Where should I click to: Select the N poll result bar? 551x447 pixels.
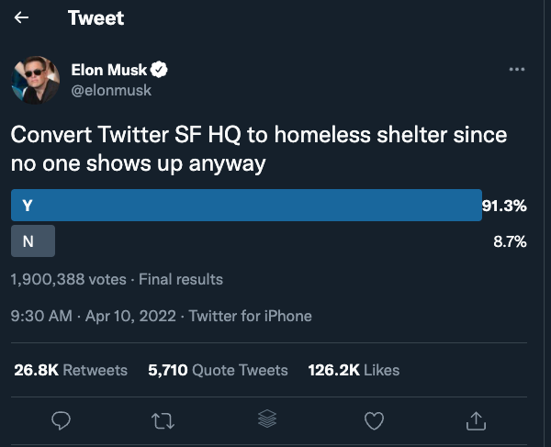(x=33, y=241)
